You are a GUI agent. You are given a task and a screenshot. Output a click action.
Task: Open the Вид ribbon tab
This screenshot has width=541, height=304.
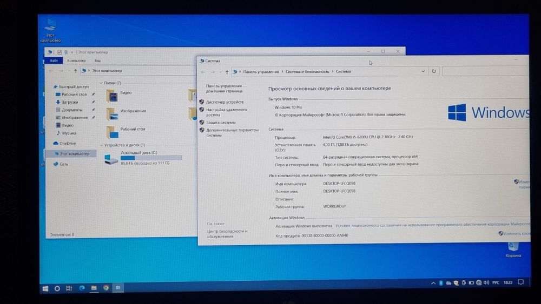pyautogui.click(x=97, y=60)
